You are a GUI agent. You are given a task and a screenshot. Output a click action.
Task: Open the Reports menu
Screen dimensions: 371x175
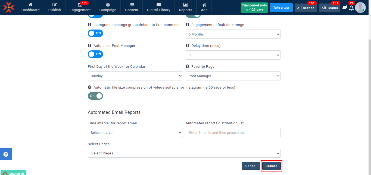click(185, 8)
